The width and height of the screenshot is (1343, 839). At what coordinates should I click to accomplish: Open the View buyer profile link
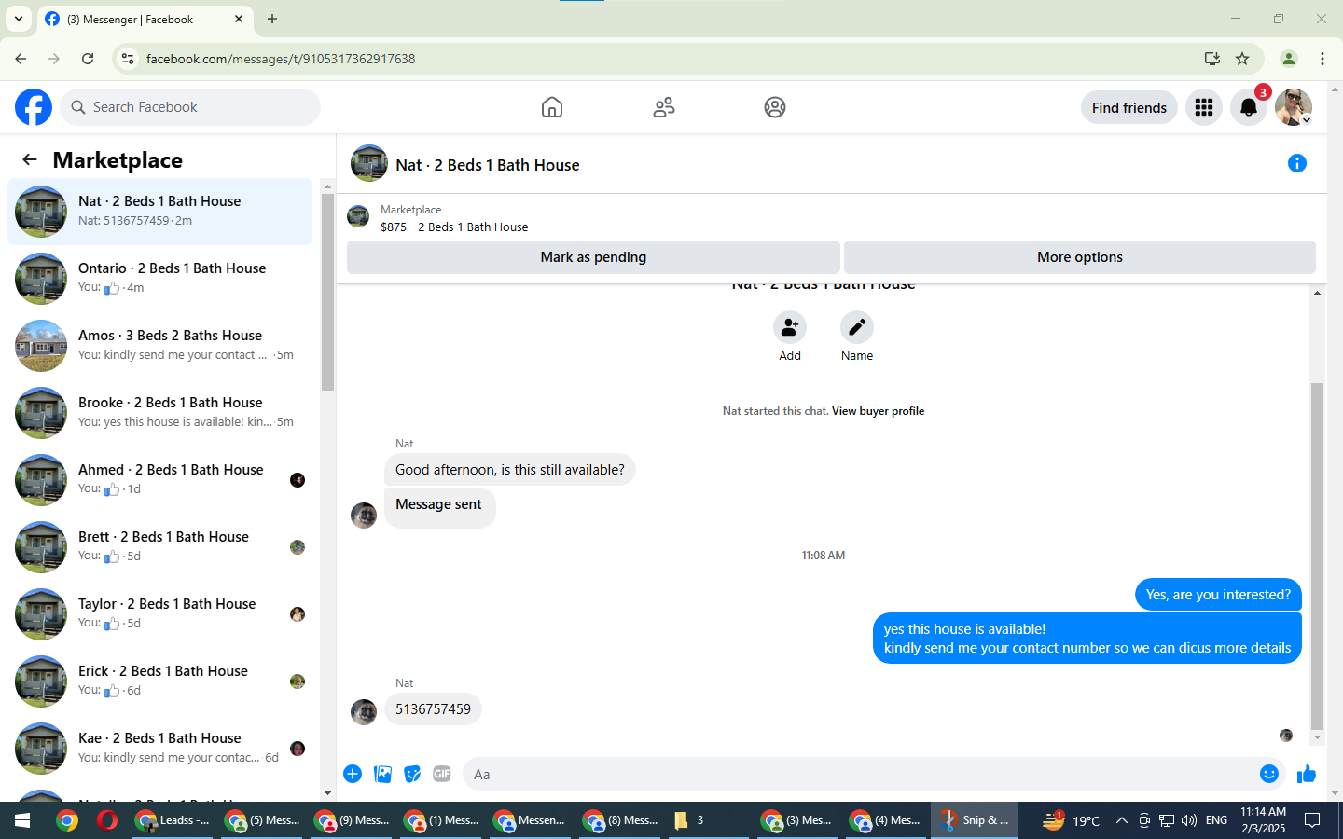[878, 411]
